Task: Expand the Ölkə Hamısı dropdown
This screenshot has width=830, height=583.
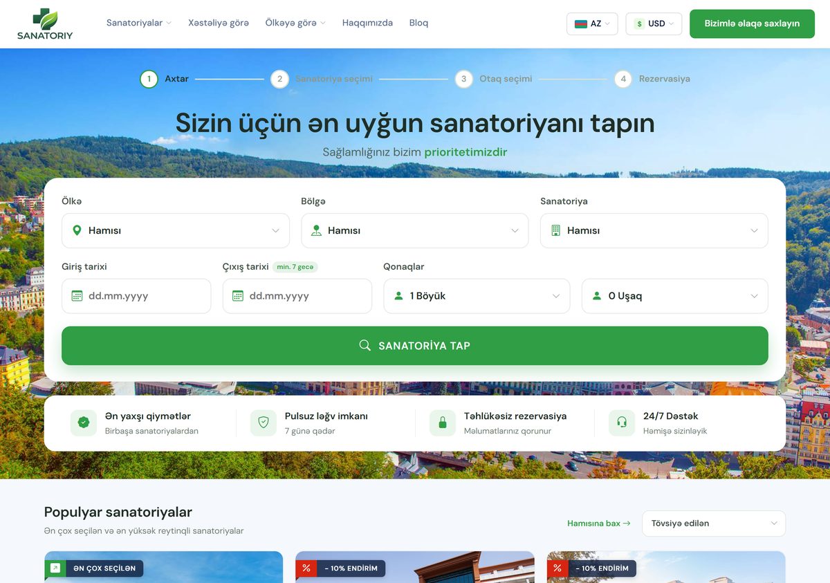Action: pos(176,230)
